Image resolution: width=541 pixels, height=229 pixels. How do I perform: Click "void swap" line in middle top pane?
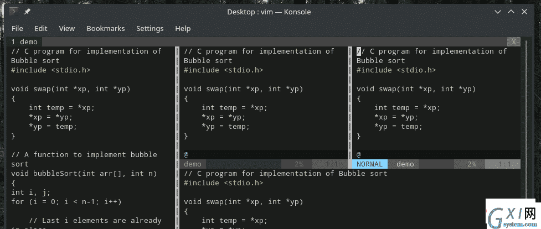tap(244, 89)
